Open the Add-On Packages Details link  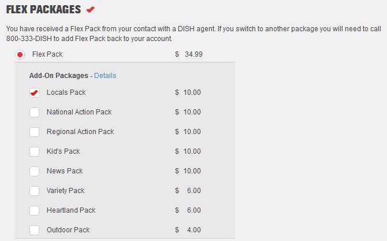click(x=105, y=76)
